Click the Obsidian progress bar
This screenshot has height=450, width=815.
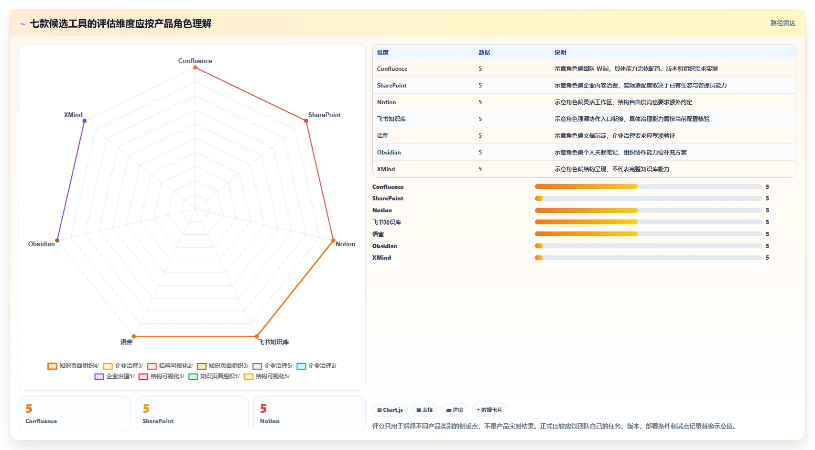coord(648,246)
